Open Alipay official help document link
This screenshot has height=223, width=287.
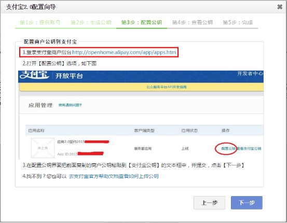(114, 176)
